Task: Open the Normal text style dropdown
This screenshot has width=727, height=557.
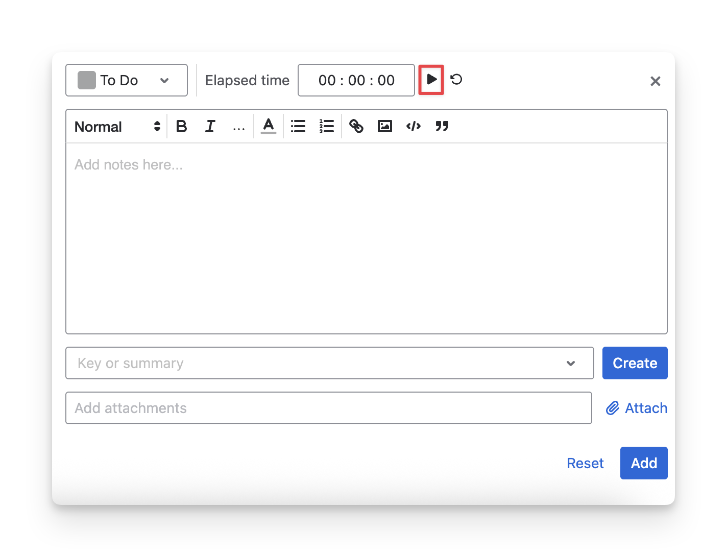Action: coord(117,127)
